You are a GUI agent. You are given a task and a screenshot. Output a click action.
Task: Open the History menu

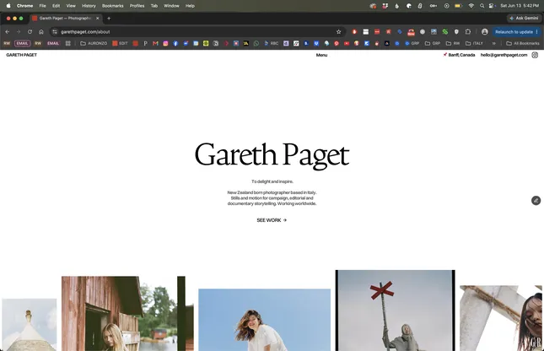click(89, 6)
